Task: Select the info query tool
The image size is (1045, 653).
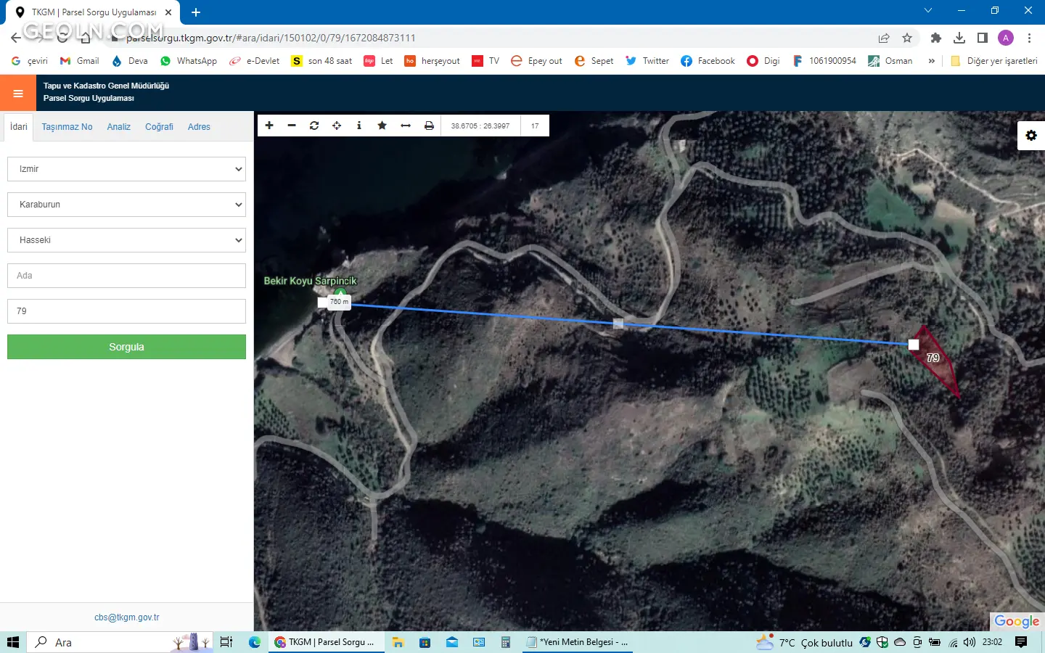Action: 359,126
